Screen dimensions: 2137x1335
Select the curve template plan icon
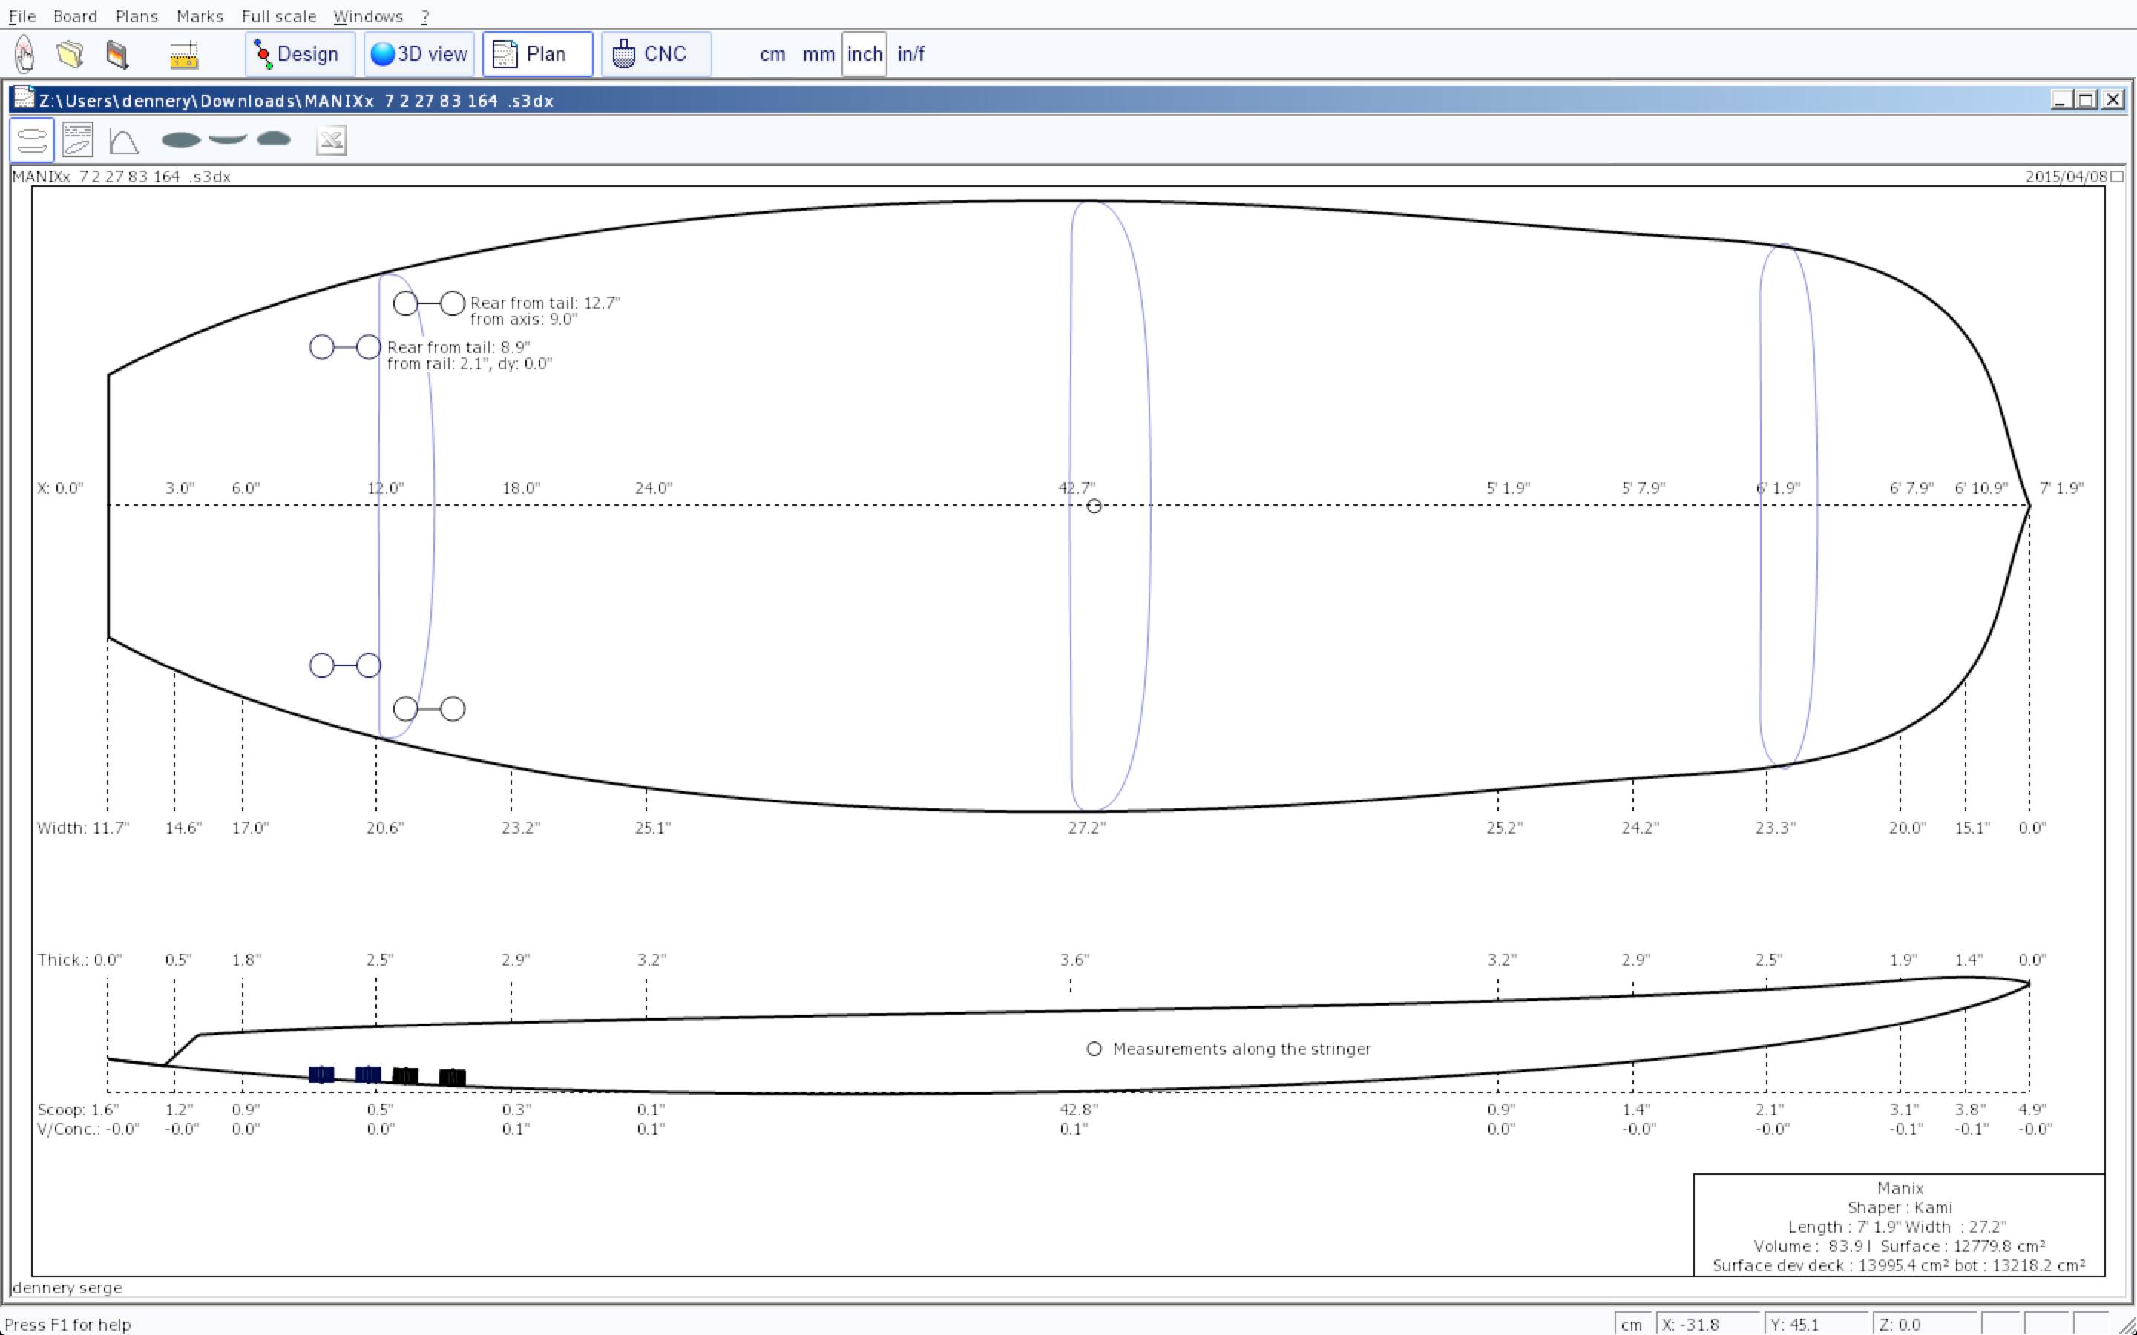pos(124,140)
